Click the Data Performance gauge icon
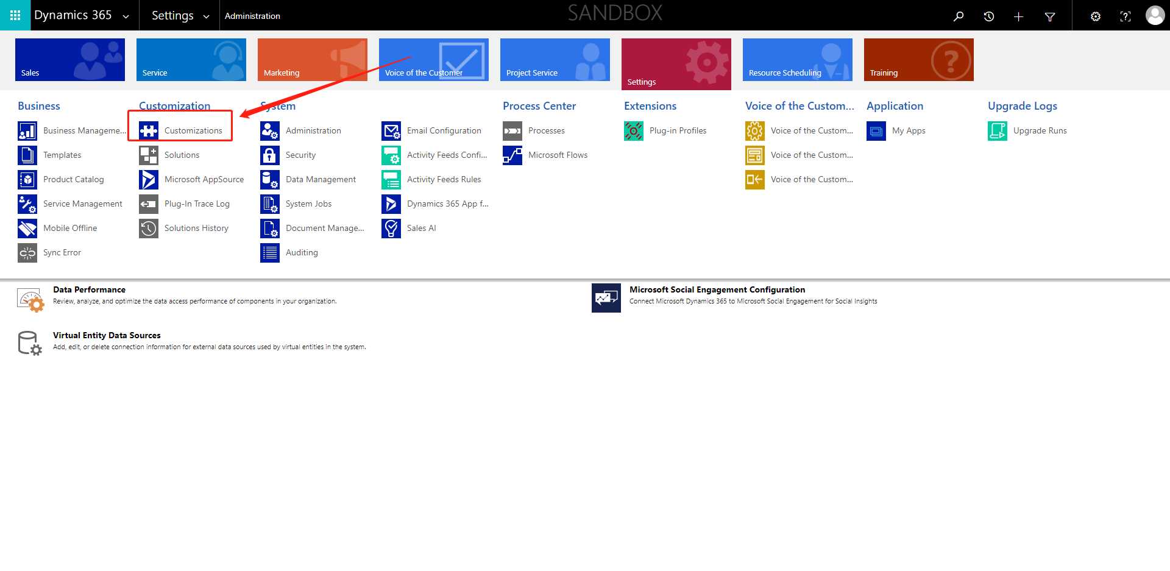This screenshot has width=1170, height=571. point(30,300)
